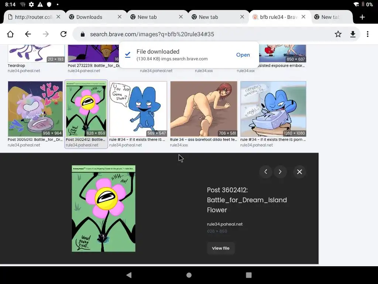Image resolution: width=378 pixels, height=284 pixels.
Task: Click the View file button
Action: point(221,248)
